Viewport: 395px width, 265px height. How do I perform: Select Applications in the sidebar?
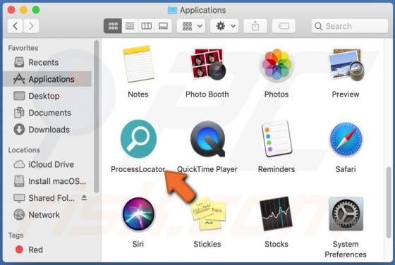pyautogui.click(x=47, y=79)
